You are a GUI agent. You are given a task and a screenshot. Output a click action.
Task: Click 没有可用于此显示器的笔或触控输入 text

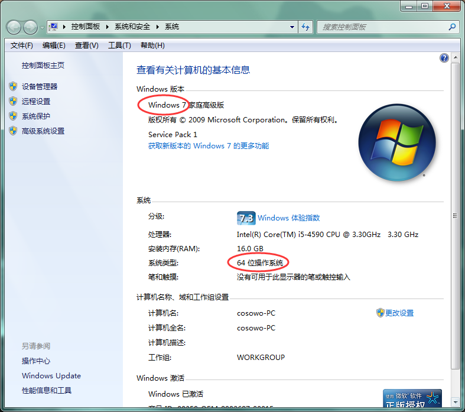click(293, 277)
